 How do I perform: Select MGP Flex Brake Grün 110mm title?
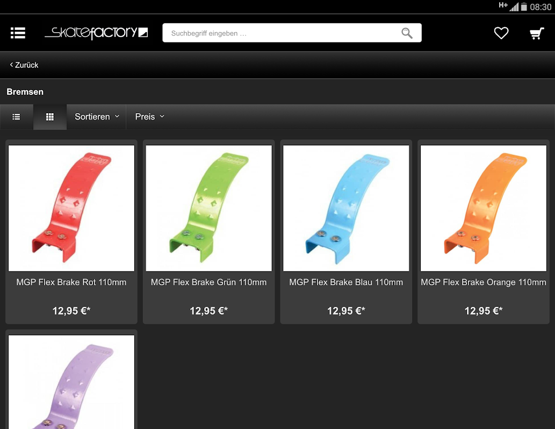(x=209, y=283)
